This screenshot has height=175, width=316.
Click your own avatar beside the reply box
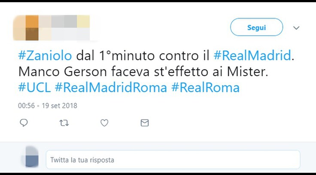[31, 157]
